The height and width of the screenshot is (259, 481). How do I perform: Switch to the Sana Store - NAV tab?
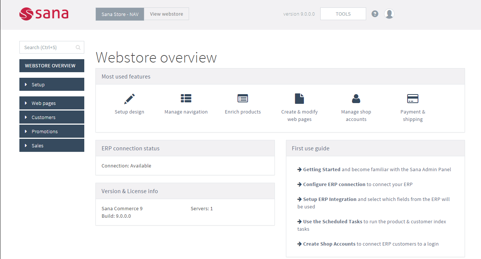(120, 14)
